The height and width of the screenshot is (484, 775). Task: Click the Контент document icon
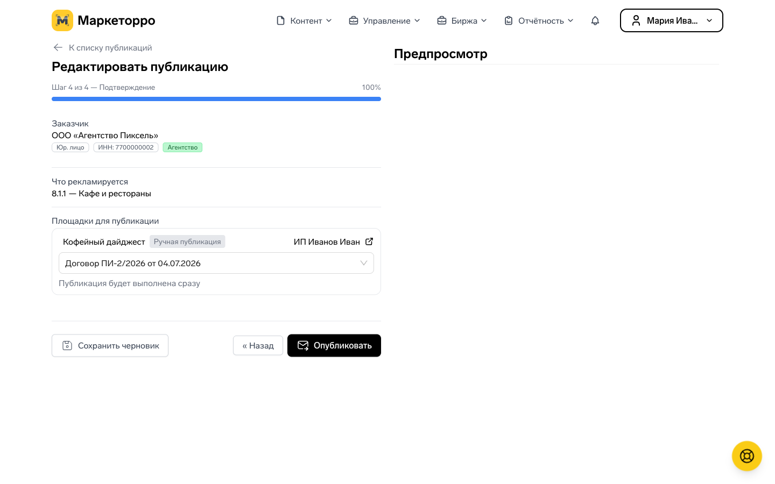click(280, 20)
